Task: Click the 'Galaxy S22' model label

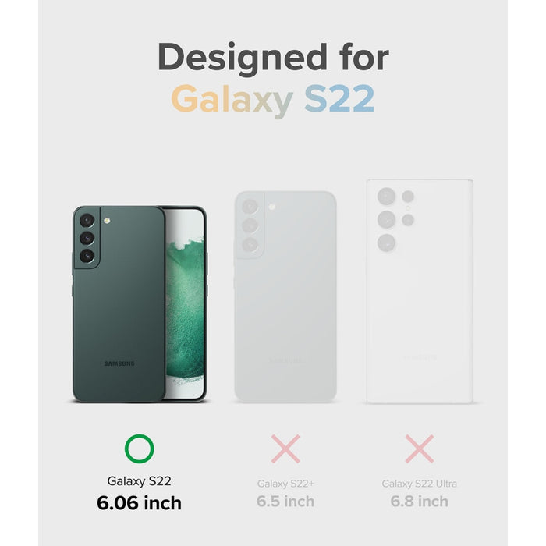Action: 139,481
